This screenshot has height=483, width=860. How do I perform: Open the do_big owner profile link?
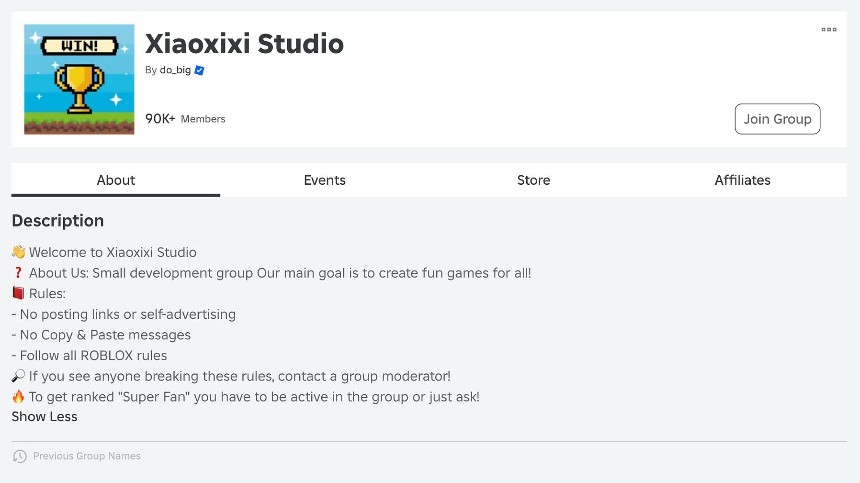coord(175,70)
